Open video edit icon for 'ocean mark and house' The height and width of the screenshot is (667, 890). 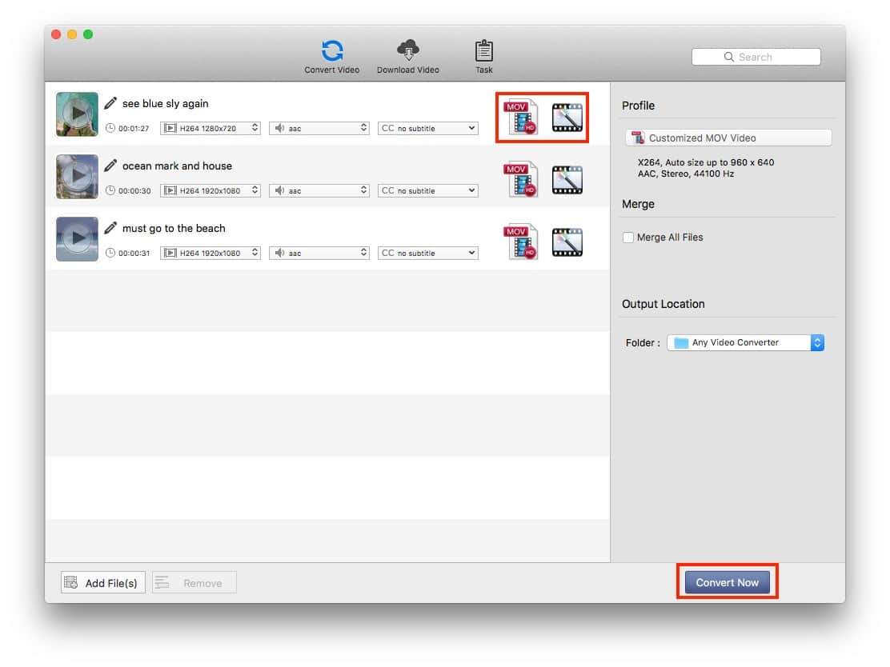pos(567,180)
